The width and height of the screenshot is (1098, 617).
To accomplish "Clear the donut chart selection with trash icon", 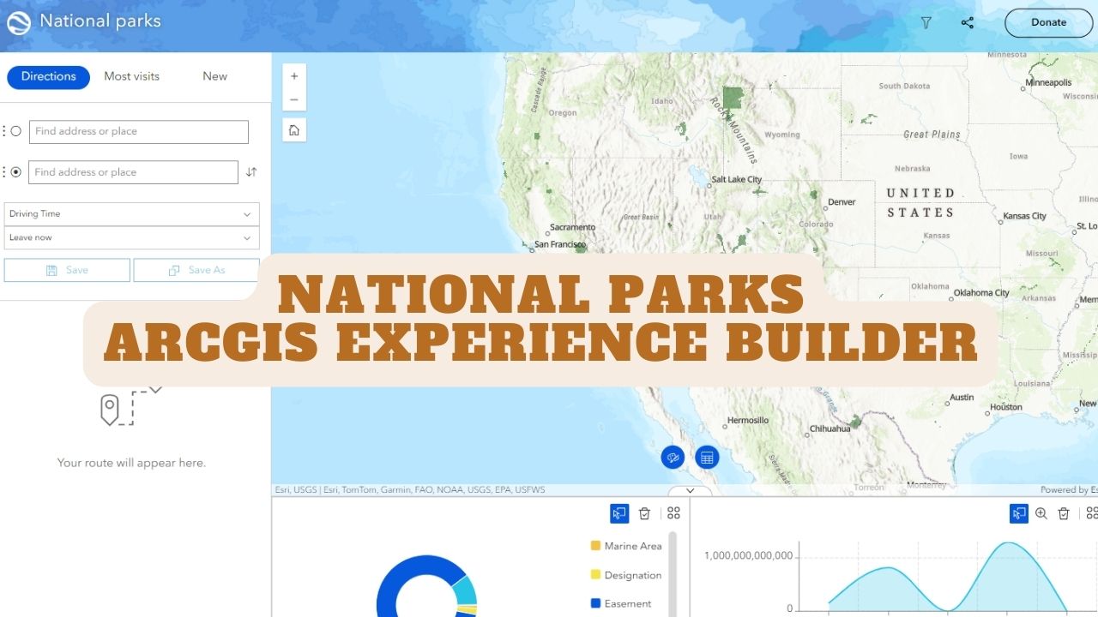I will click(644, 513).
